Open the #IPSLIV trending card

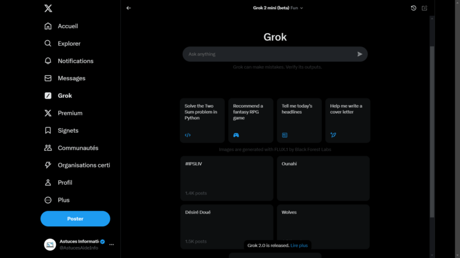point(227,179)
